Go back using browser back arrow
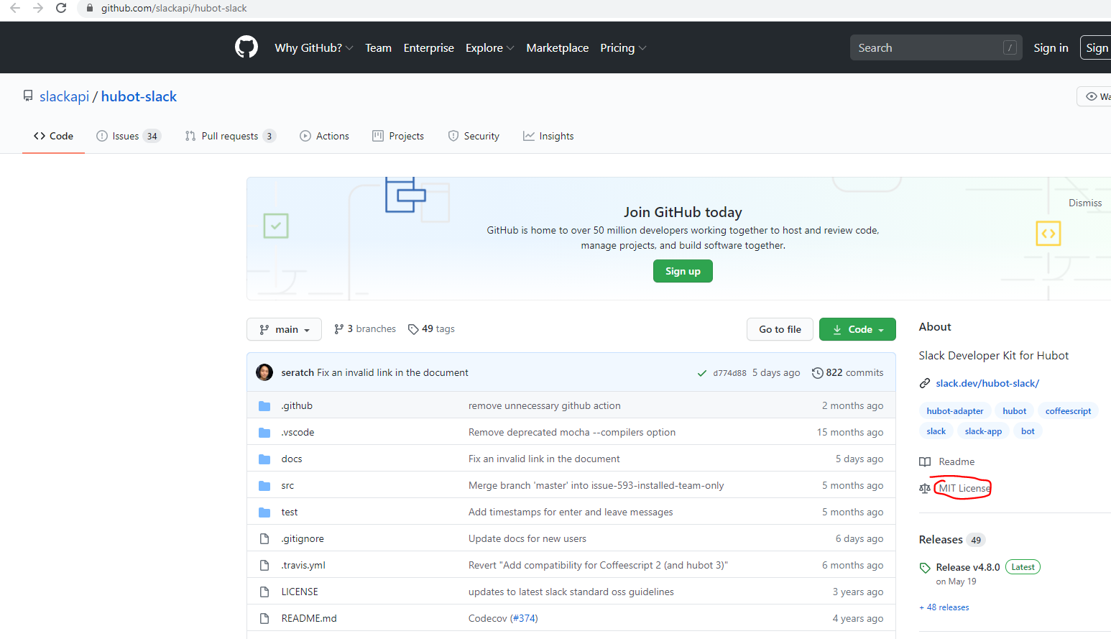 coord(15,8)
